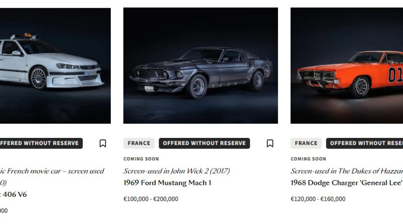The width and height of the screenshot is (403, 224).
Task: Open the grey Ford Mustang photo
Action: click(200, 65)
